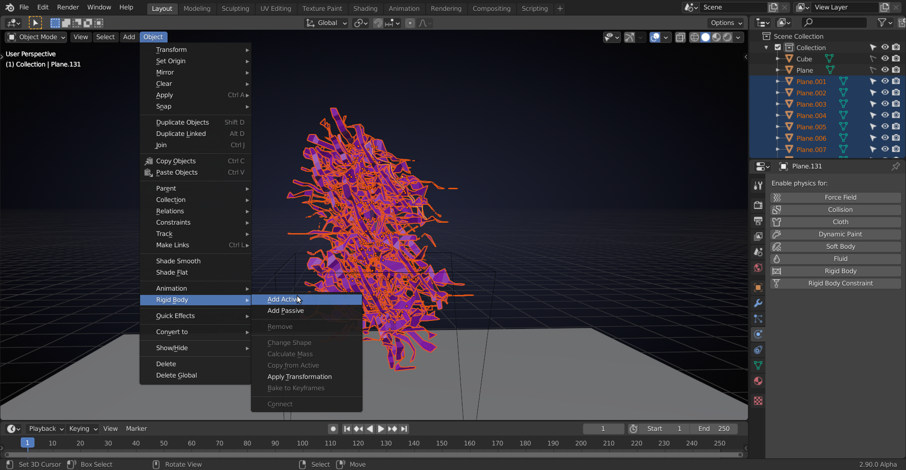Jump to the timeline end frame
The width and height of the screenshot is (906, 470).
pos(404,428)
